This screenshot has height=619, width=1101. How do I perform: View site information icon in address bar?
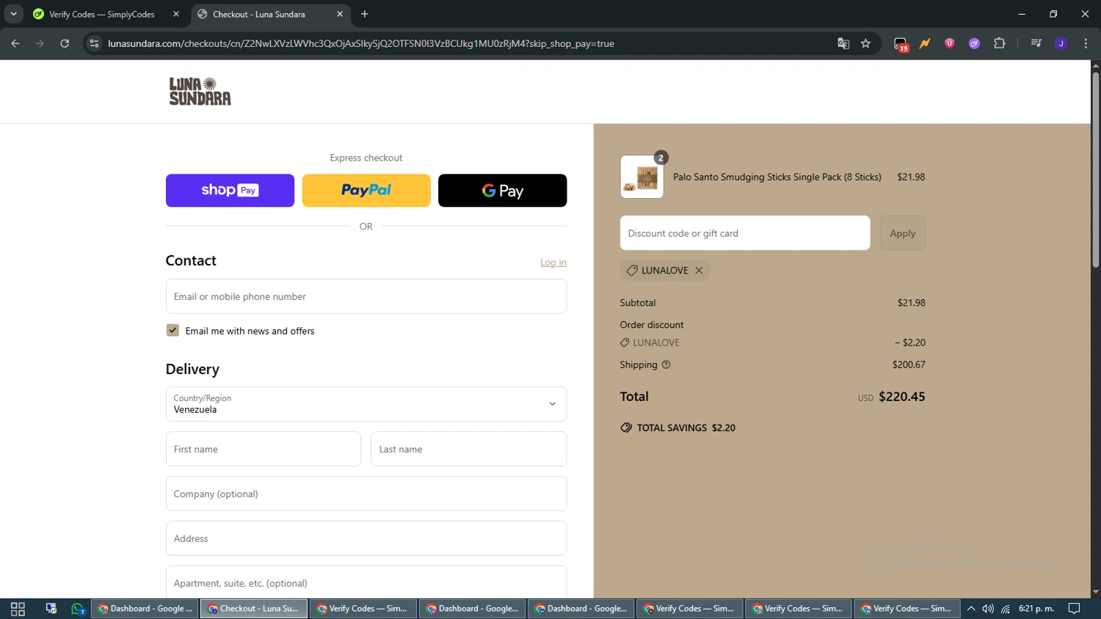[x=94, y=43]
